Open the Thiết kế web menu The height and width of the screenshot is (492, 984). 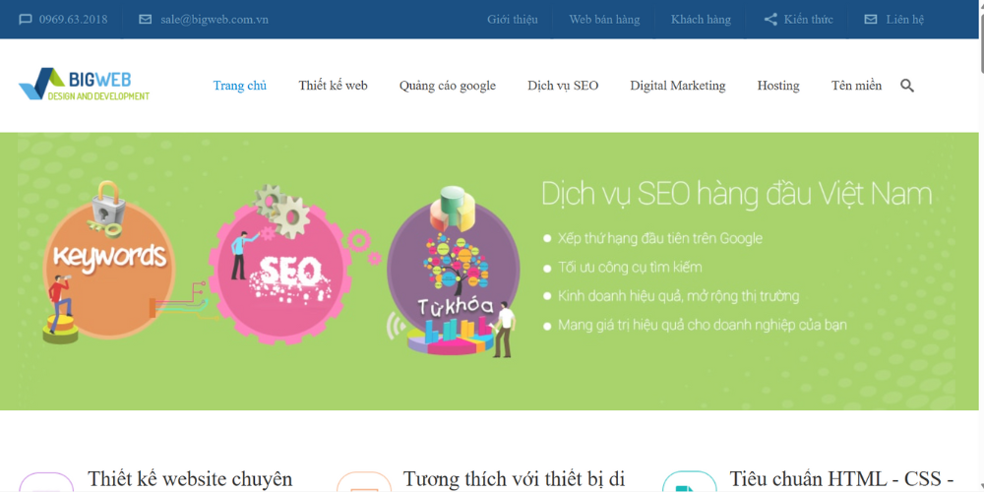tap(334, 86)
